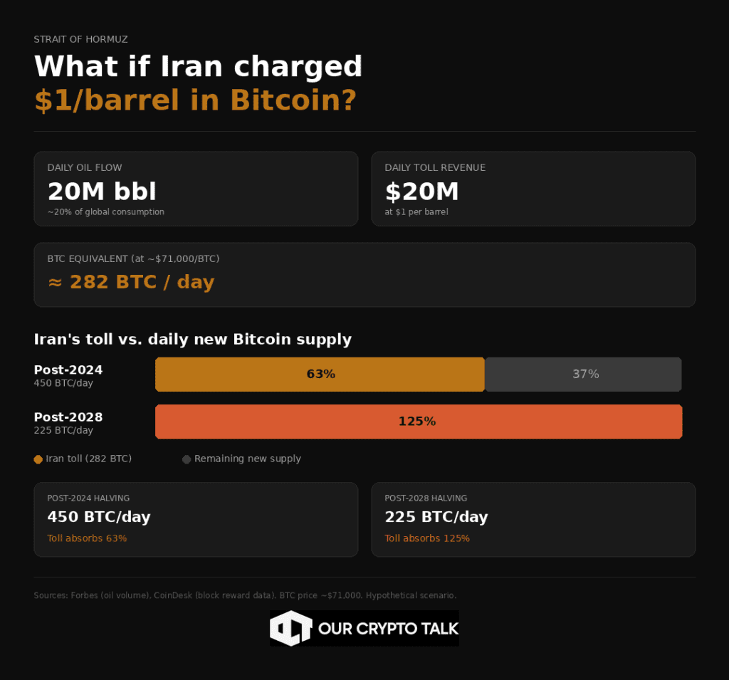Click the ≈ 282 BTC / day value
Screen dimensions: 729x680
(x=131, y=282)
